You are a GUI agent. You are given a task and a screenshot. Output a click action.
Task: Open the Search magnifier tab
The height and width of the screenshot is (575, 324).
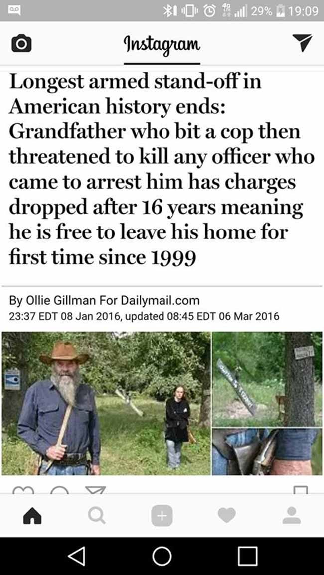click(97, 516)
